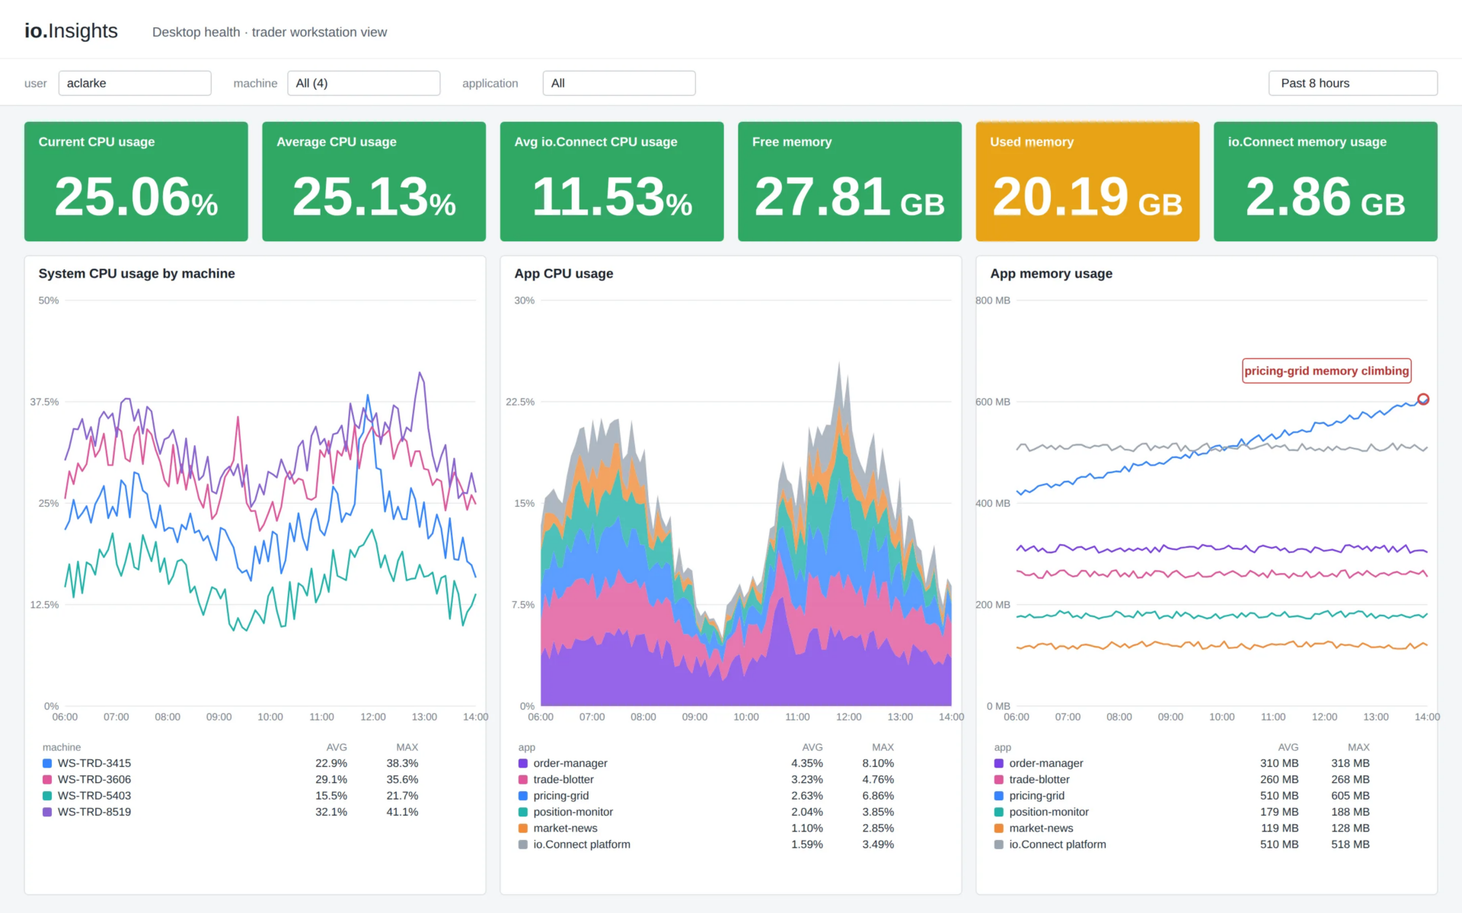Image resolution: width=1462 pixels, height=913 pixels.
Task: Sort machine legend by AVG column
Action: point(337,747)
